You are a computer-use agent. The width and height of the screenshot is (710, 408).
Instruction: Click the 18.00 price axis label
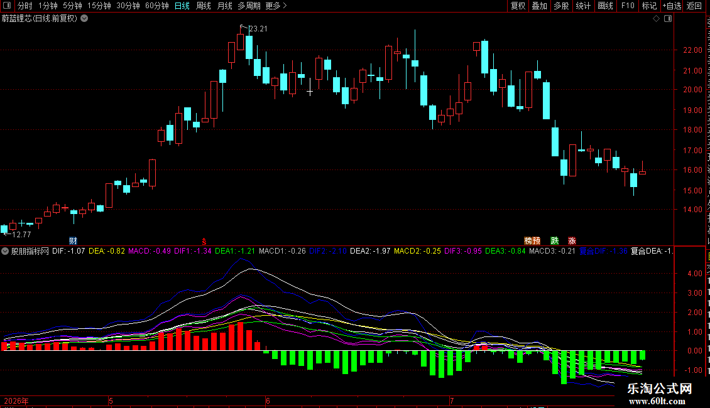[693, 130]
